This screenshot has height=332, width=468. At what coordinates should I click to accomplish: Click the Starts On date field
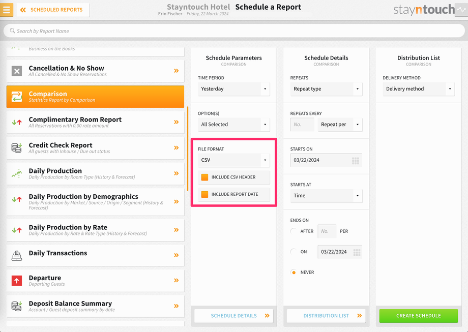[326, 160]
